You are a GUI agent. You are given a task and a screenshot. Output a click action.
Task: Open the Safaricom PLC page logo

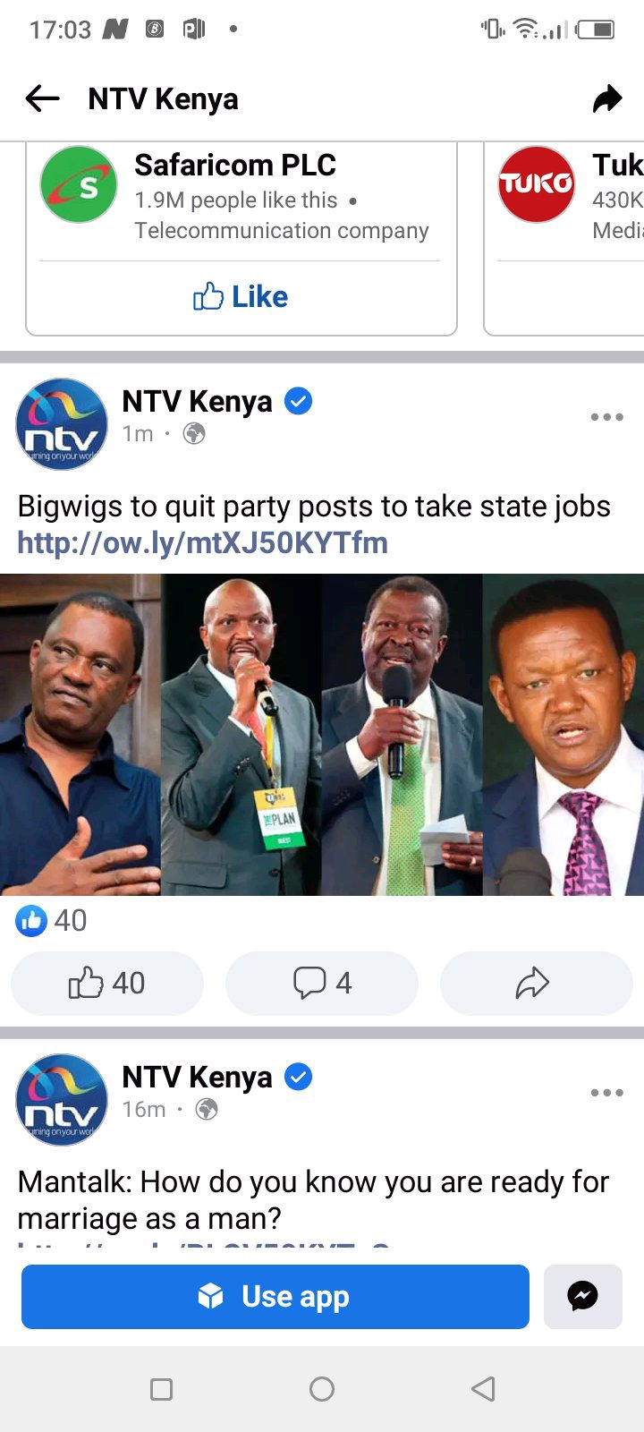(79, 184)
